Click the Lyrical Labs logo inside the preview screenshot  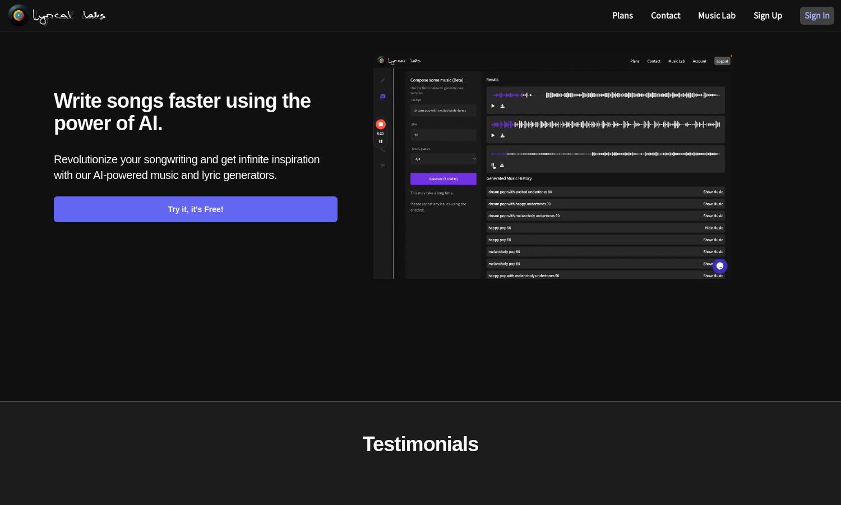(399, 61)
